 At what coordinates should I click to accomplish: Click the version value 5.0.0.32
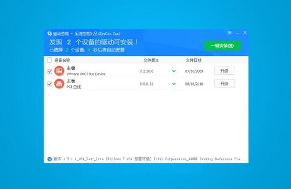147,84
